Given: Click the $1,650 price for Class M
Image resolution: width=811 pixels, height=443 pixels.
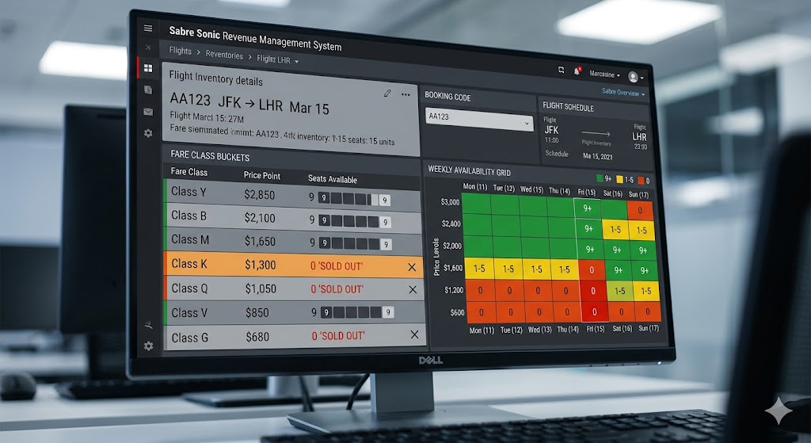Looking at the screenshot, I should coord(260,241).
